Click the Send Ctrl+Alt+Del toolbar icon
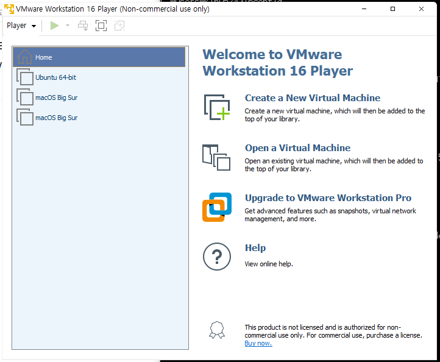The width and height of the screenshot is (440, 362). tap(83, 26)
